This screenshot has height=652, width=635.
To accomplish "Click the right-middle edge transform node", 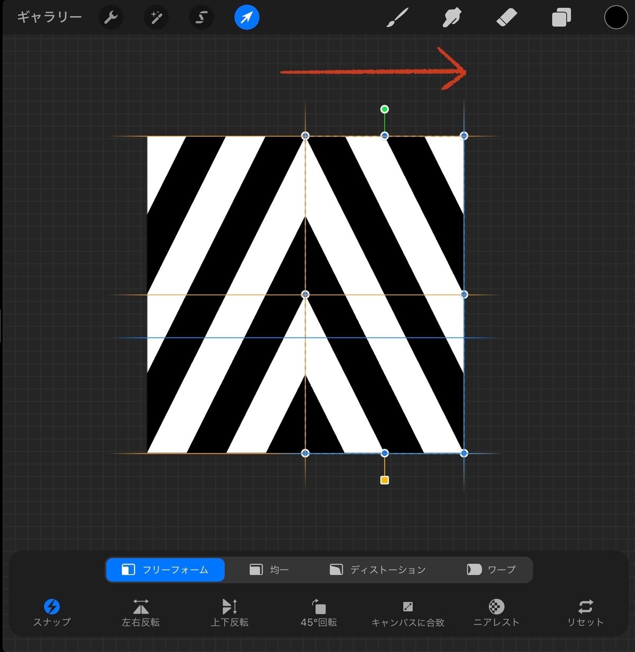I will coord(464,294).
